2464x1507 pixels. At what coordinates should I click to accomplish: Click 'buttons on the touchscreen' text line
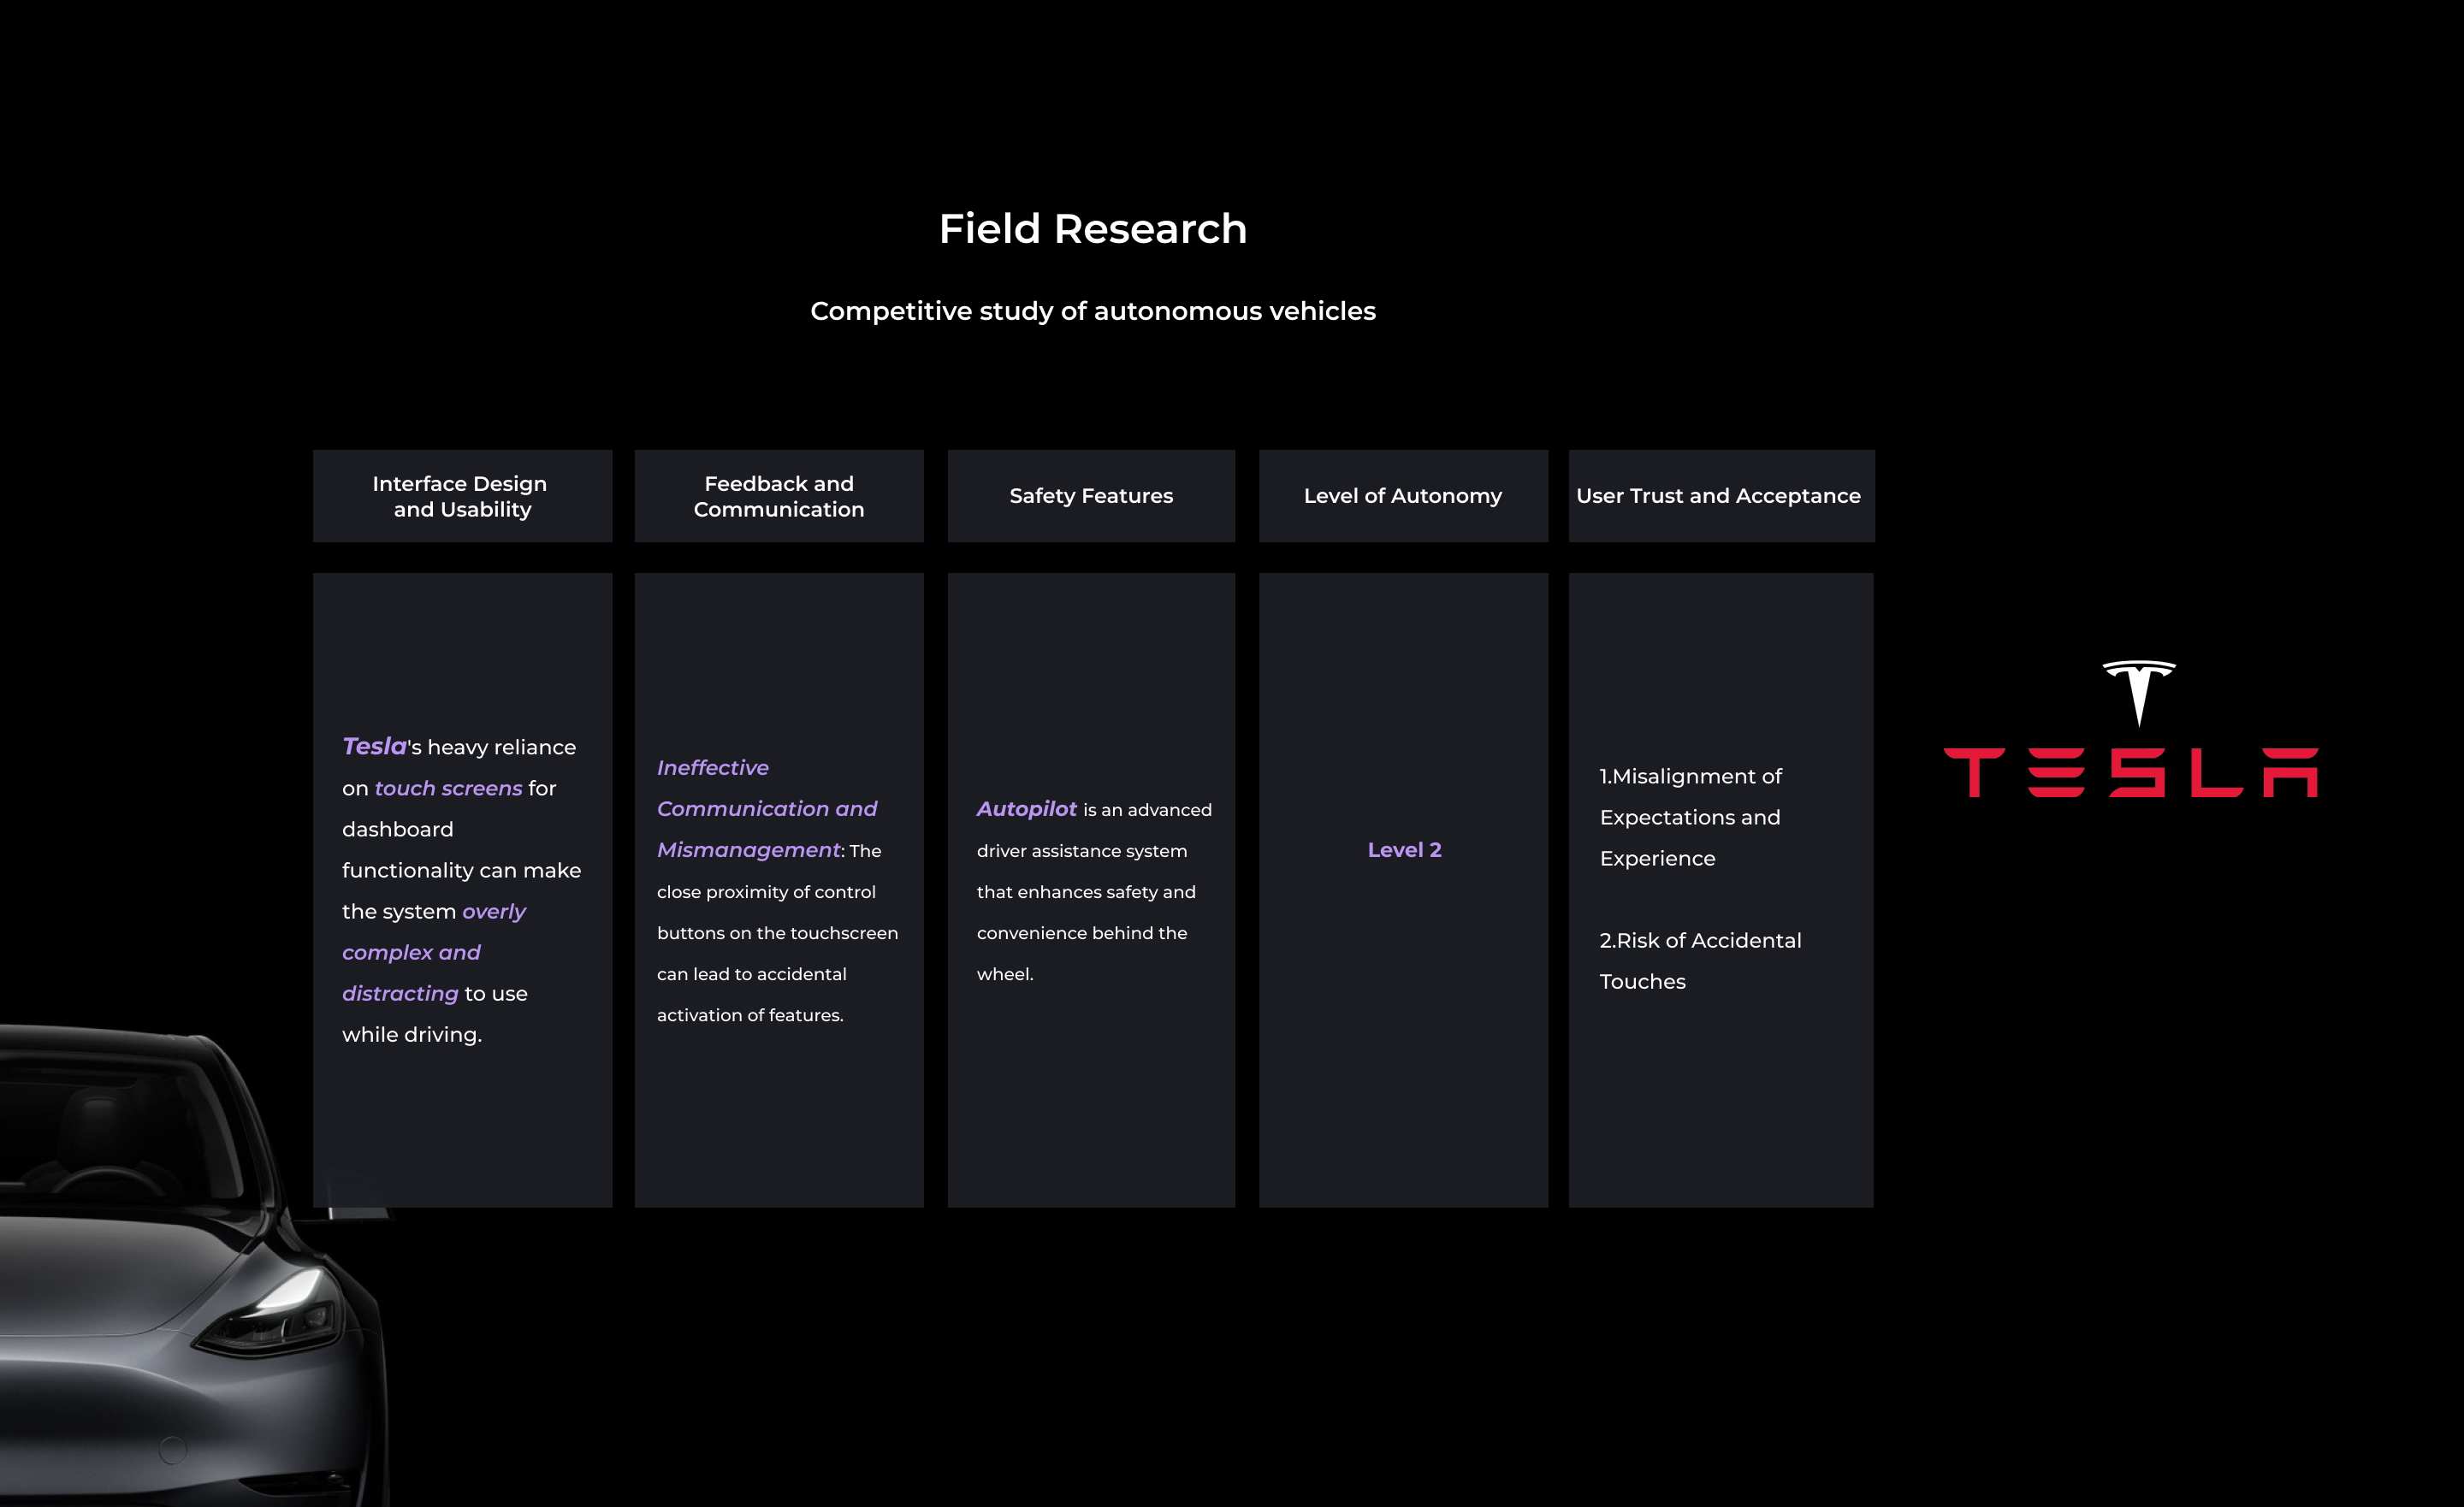pos(777,933)
